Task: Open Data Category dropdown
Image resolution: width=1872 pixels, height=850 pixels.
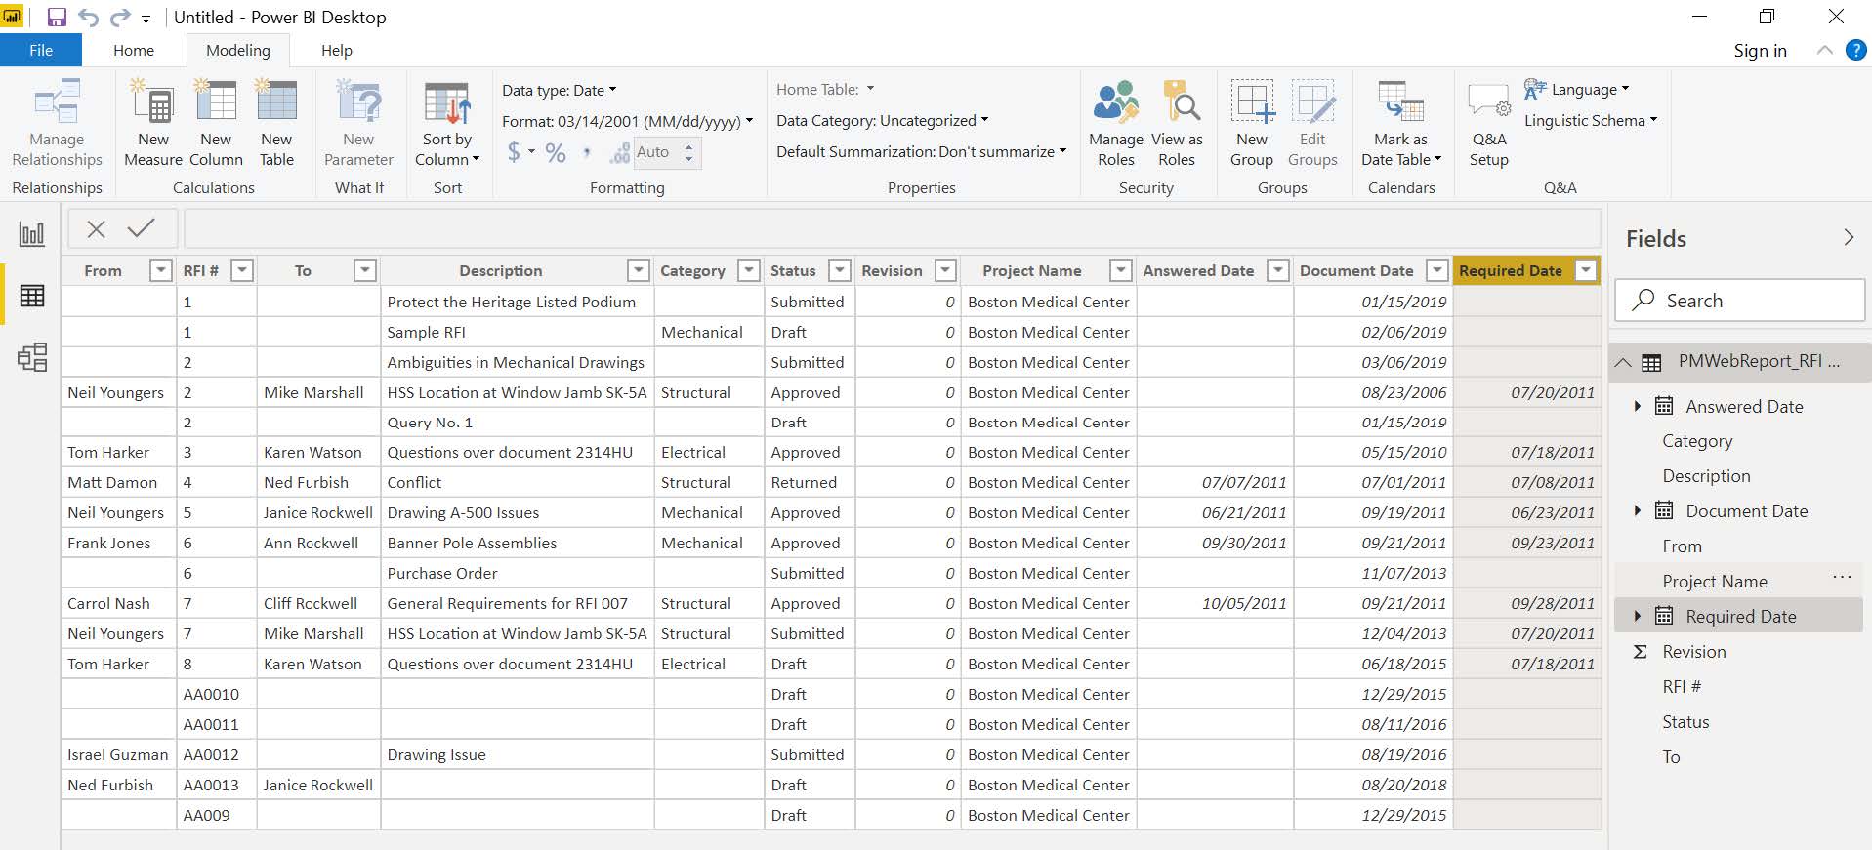Action: click(x=882, y=120)
